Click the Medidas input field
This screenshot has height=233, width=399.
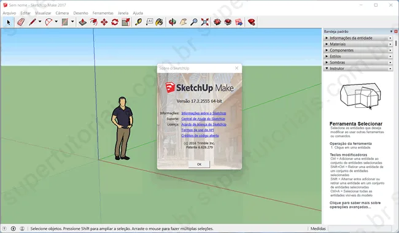point(360,229)
